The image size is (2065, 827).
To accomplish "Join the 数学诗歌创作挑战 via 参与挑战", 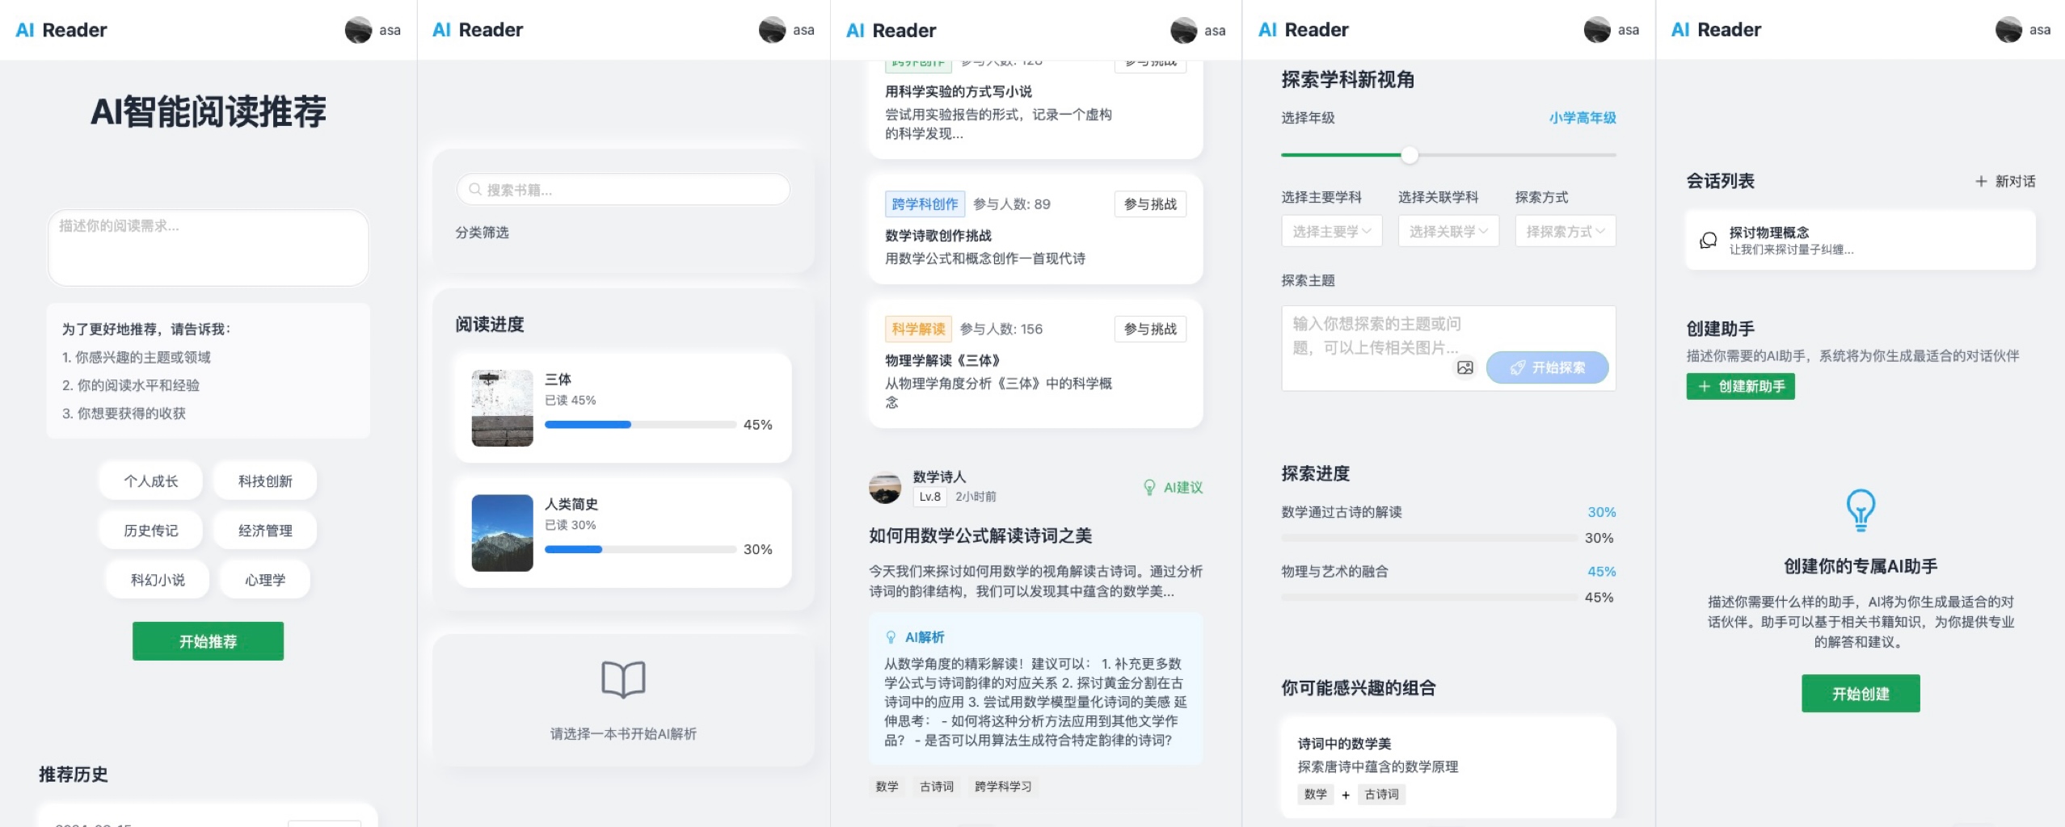I will pos(1150,204).
